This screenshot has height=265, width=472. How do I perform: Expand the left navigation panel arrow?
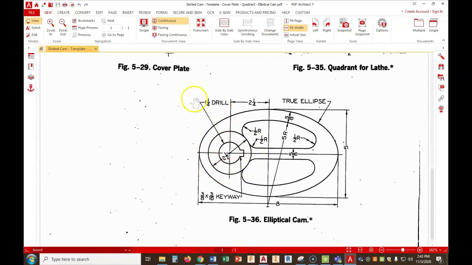point(28,48)
